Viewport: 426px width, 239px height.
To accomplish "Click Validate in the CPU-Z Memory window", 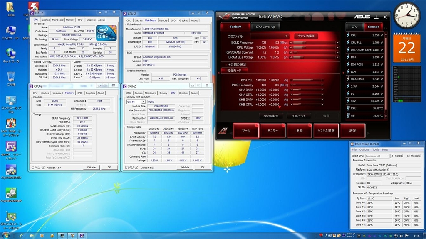I will [91, 168].
